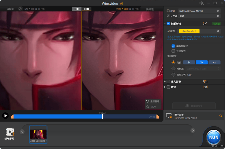Play the video preview
The width and height of the screenshot is (225, 149).
[x=5, y=116]
